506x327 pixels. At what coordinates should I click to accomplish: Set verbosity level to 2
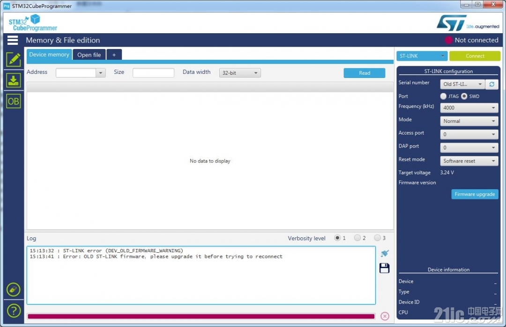coord(357,238)
